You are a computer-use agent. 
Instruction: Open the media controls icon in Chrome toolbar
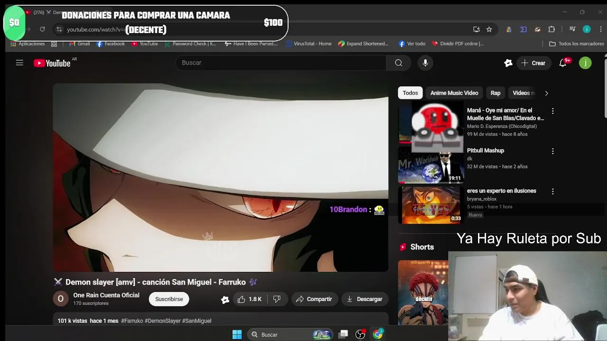click(x=573, y=29)
